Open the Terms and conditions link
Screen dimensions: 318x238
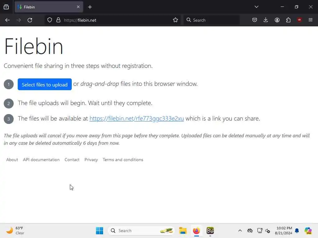tap(123, 160)
